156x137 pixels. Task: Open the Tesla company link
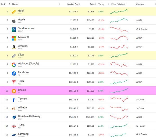click(x=21, y=81)
